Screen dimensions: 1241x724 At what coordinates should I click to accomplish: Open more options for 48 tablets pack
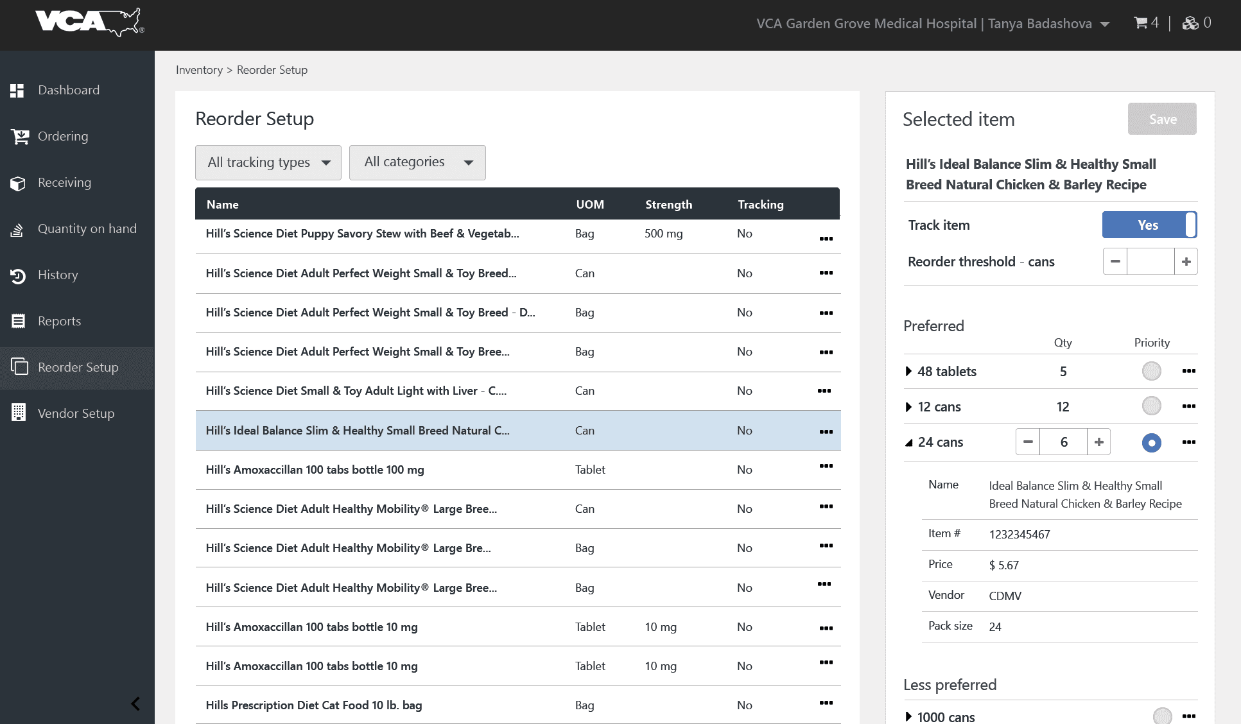click(1189, 371)
